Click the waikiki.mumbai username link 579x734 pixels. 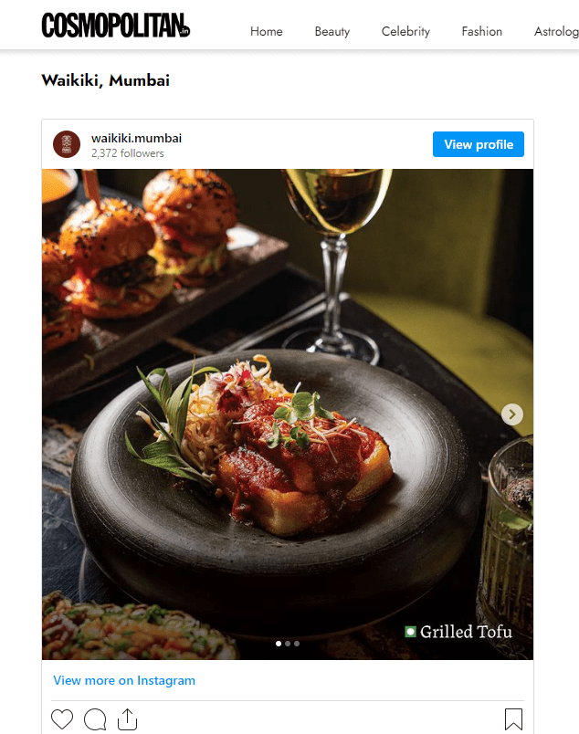[136, 138]
